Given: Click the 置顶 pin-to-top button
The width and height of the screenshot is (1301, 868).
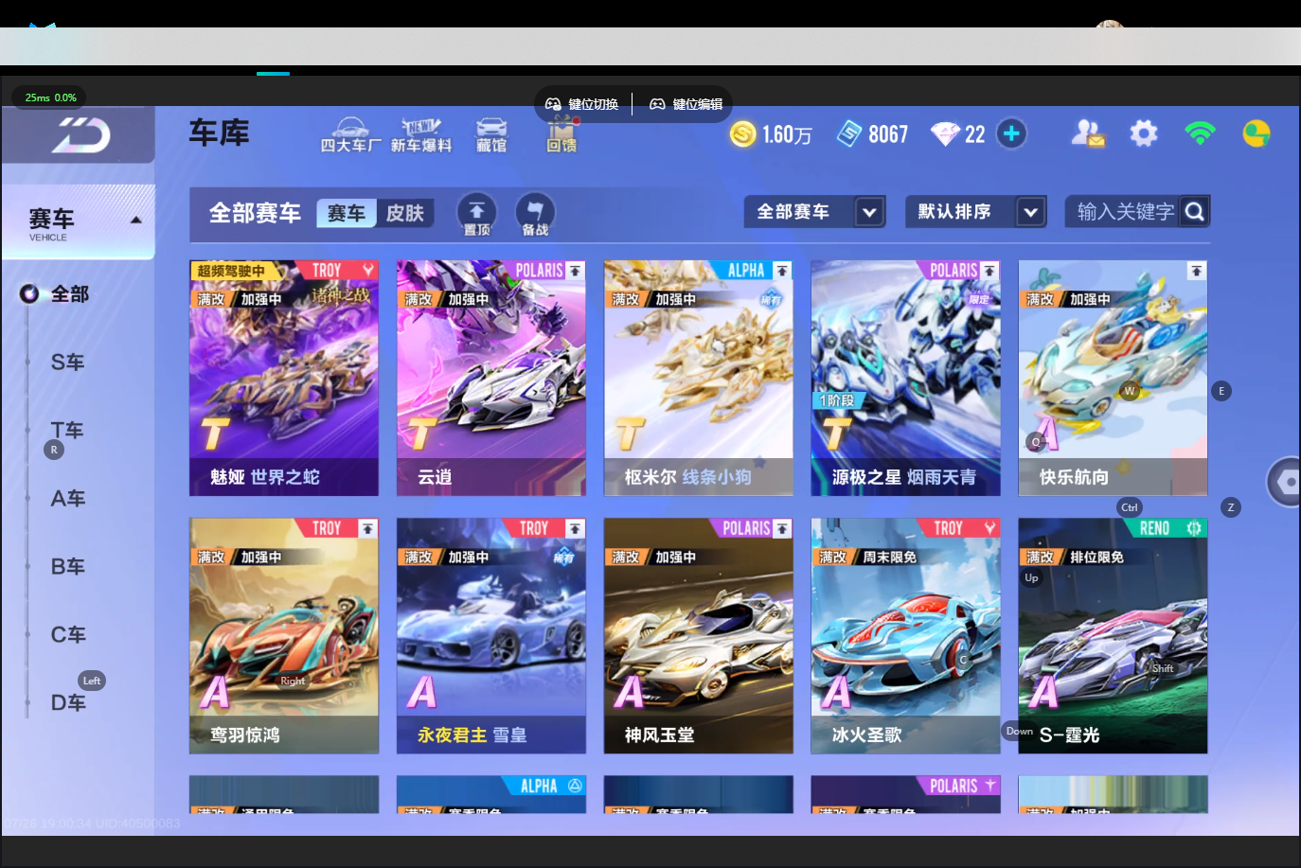Looking at the screenshot, I should (477, 214).
